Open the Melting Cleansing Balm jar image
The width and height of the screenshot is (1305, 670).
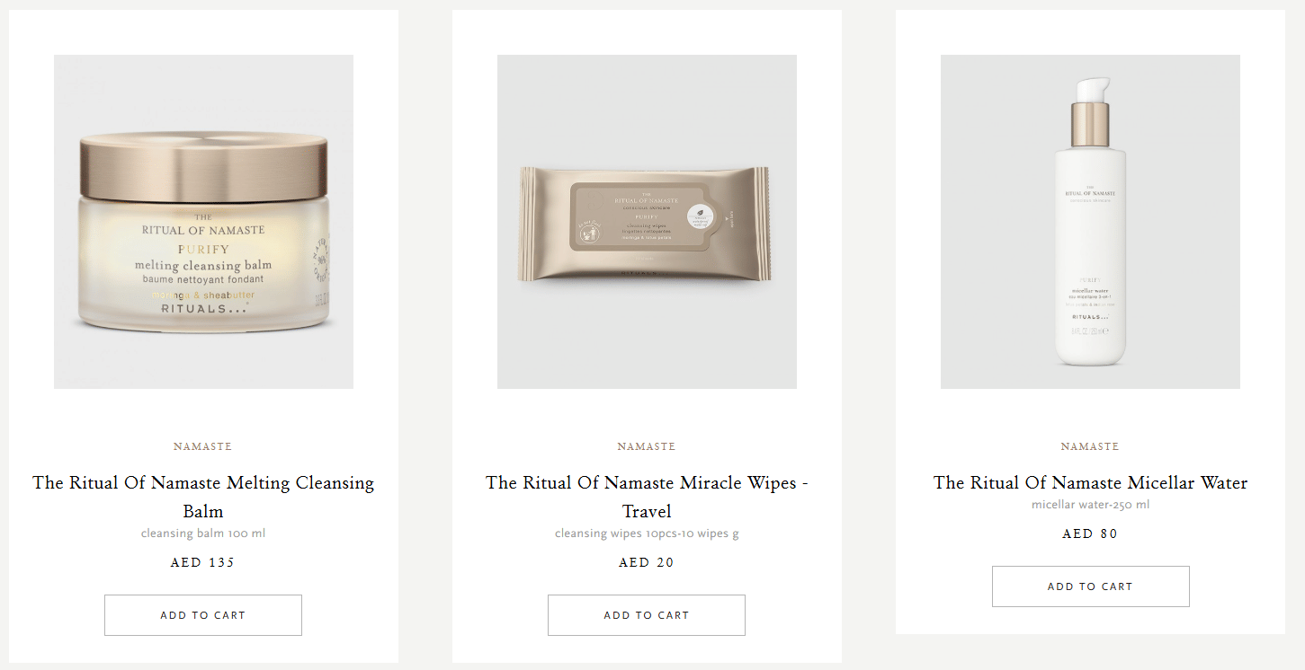203,222
